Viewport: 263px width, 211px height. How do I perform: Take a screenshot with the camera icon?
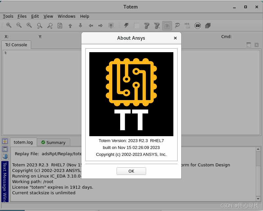(198, 26)
